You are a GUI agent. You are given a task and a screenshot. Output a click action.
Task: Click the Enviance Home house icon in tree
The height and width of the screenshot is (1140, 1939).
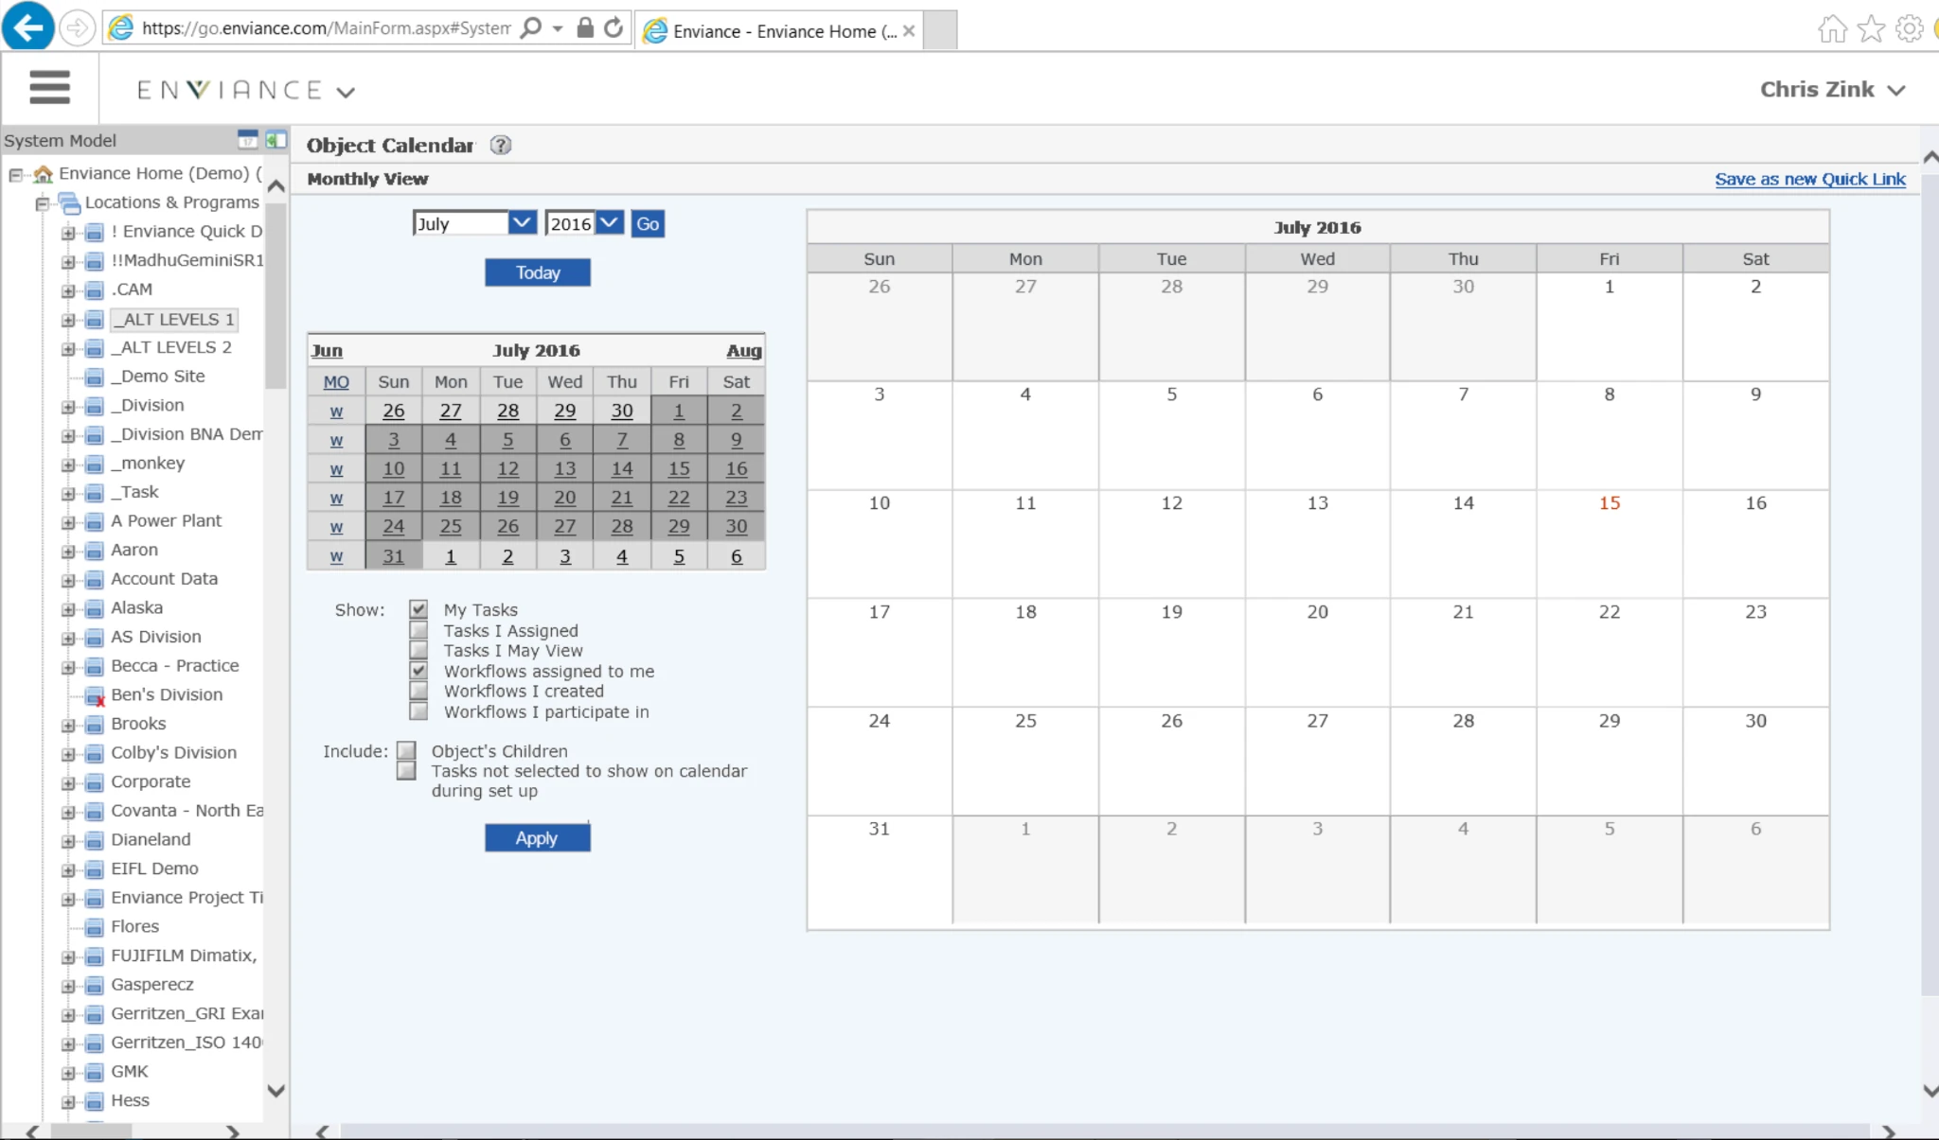coord(44,174)
